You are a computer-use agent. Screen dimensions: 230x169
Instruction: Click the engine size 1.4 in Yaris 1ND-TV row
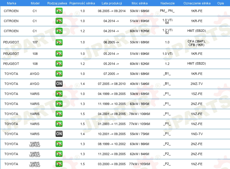82,134
